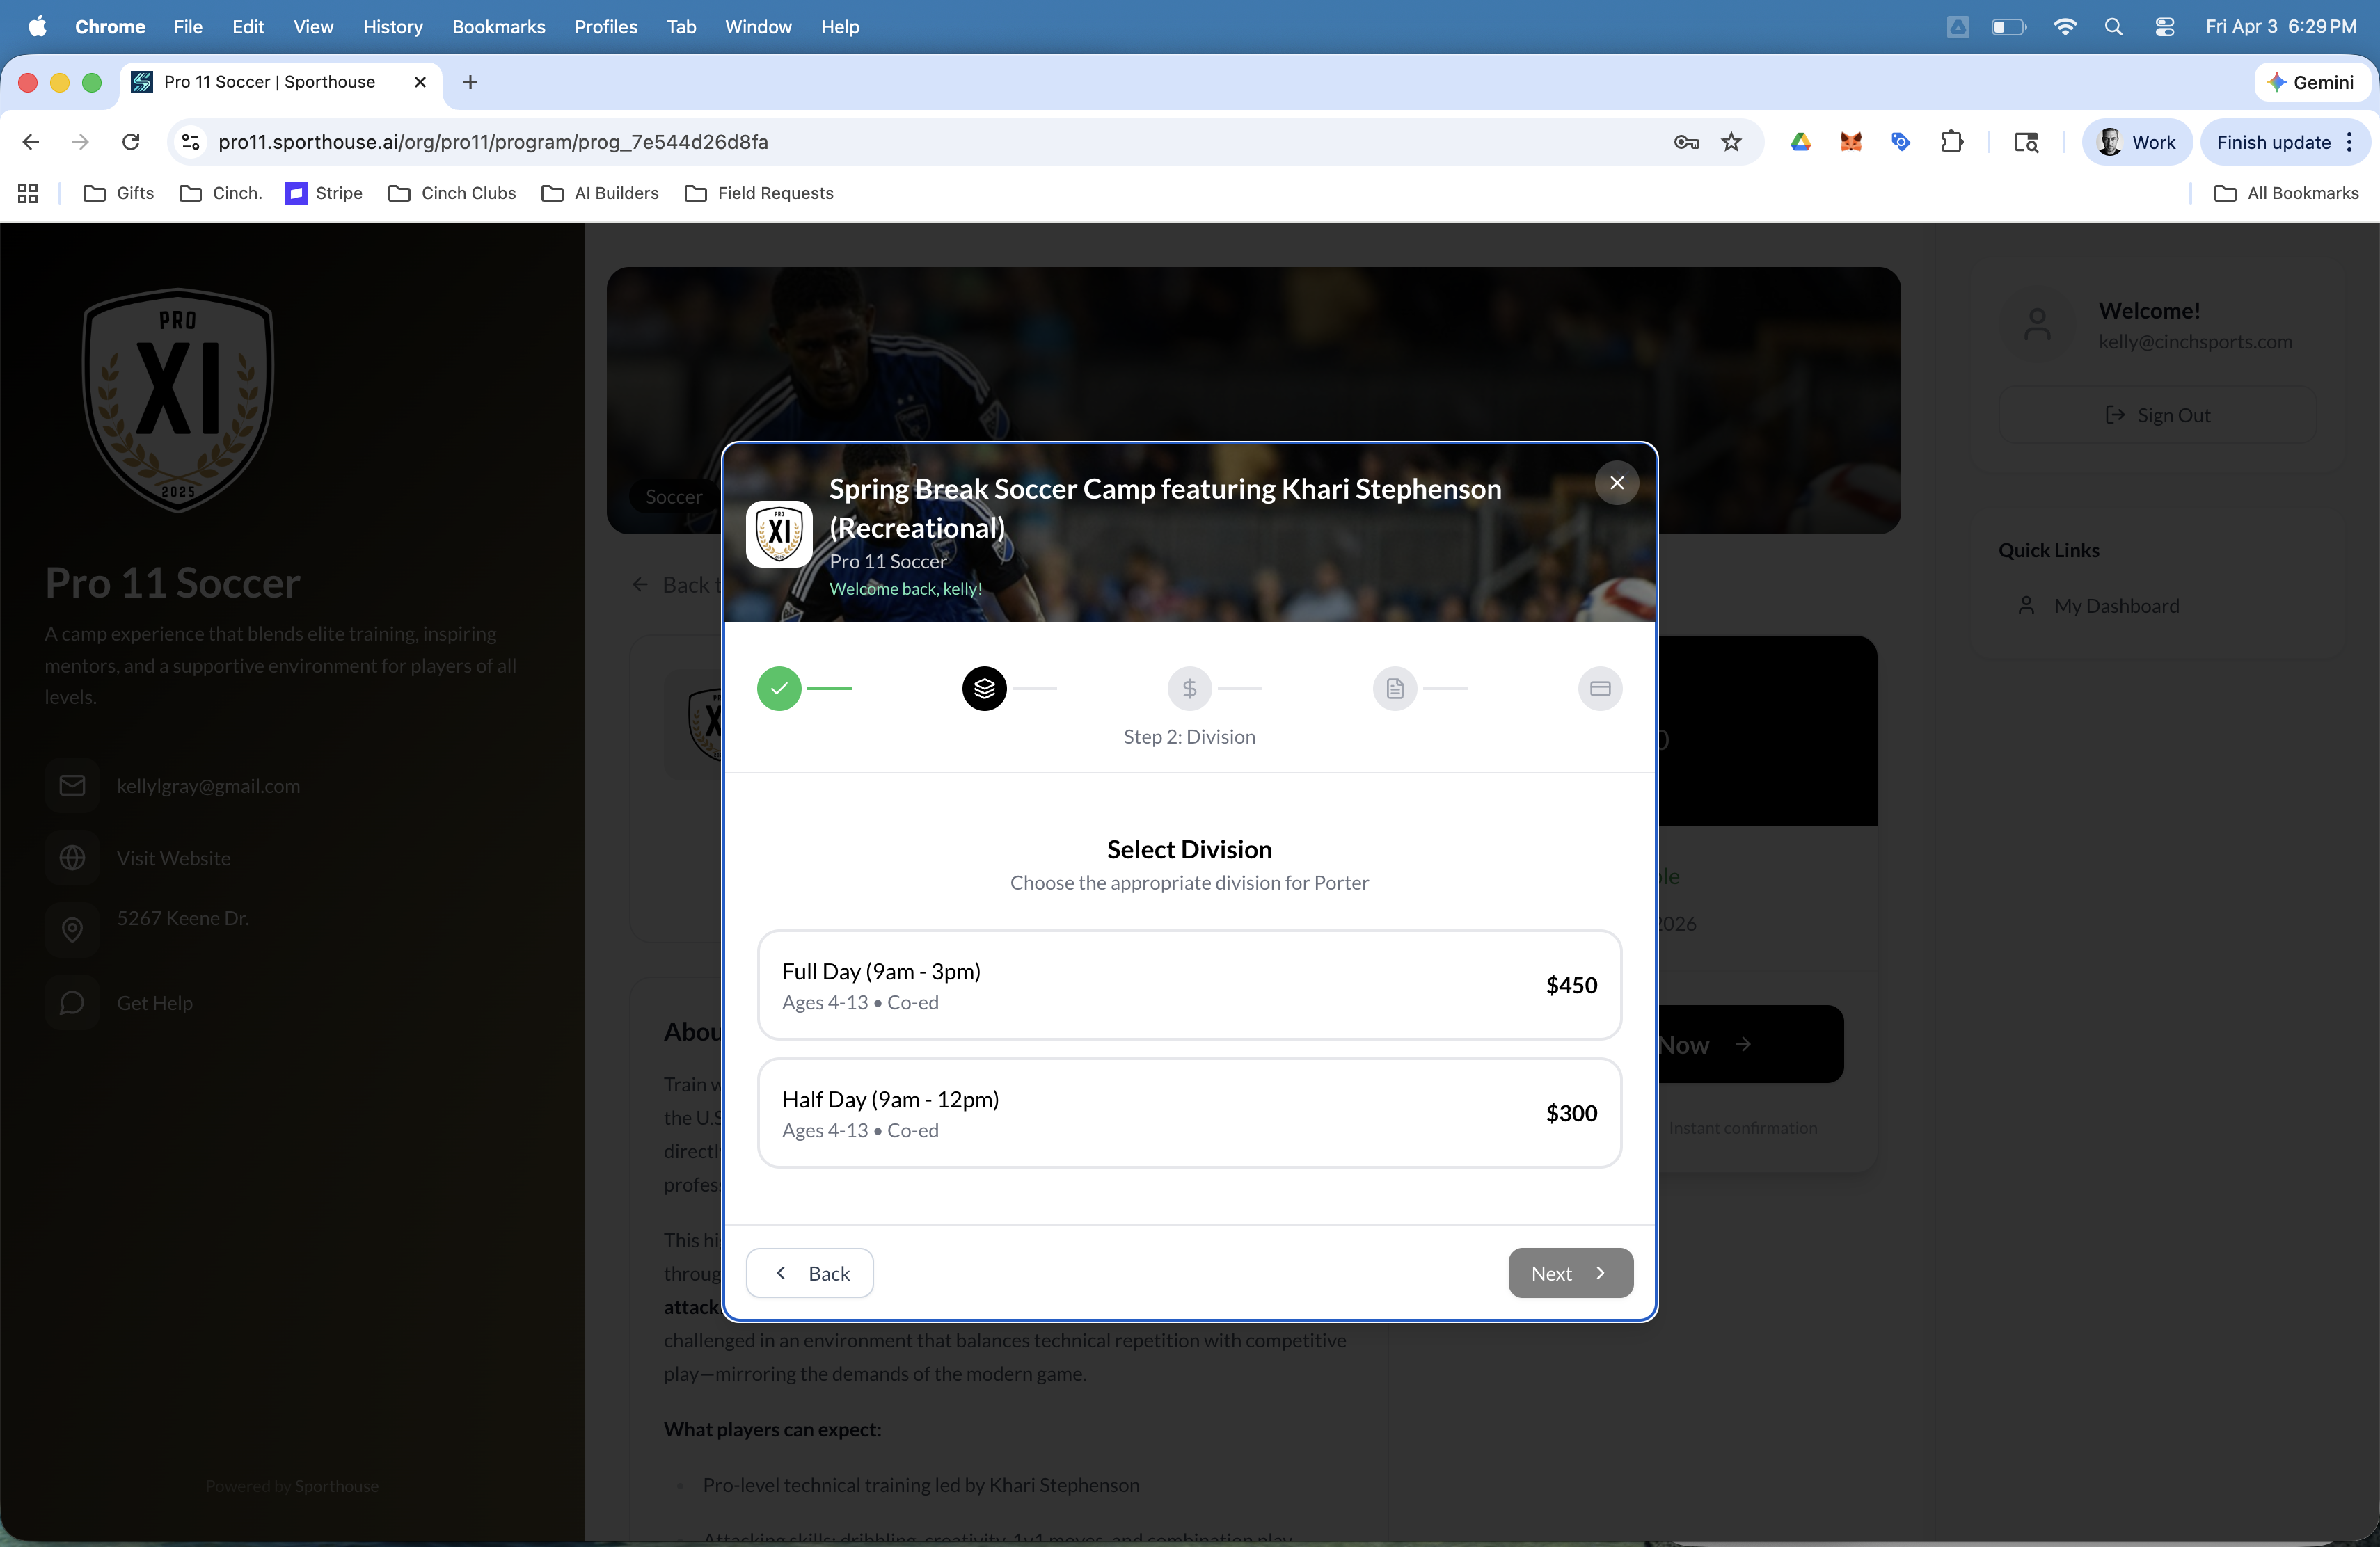Click the Pro XI logo in modal header
This screenshot has width=2380, height=1547.
coord(779,534)
